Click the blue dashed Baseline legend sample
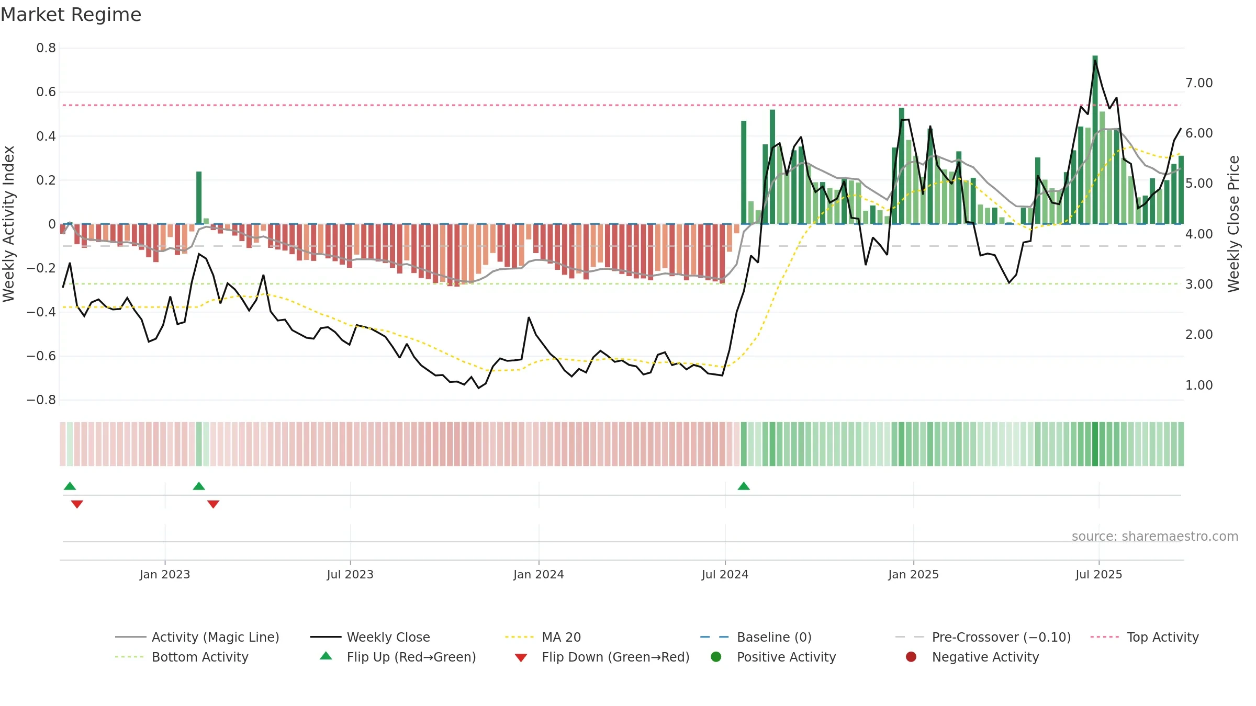The width and height of the screenshot is (1256, 706). point(715,637)
